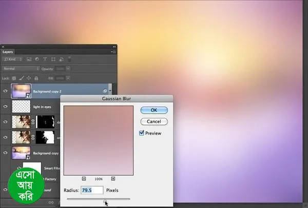Hide the light in eyes layer
308x208 pixels.
pyautogui.click(x=6, y=106)
